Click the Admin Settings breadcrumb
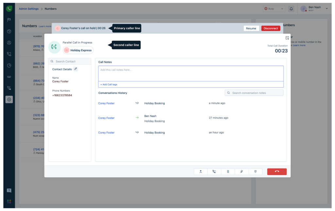This screenshot has width=335, height=211. coord(28,9)
